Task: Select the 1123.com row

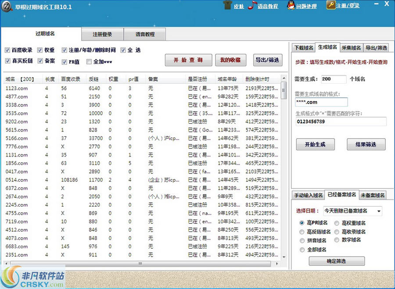Action: coord(142,88)
